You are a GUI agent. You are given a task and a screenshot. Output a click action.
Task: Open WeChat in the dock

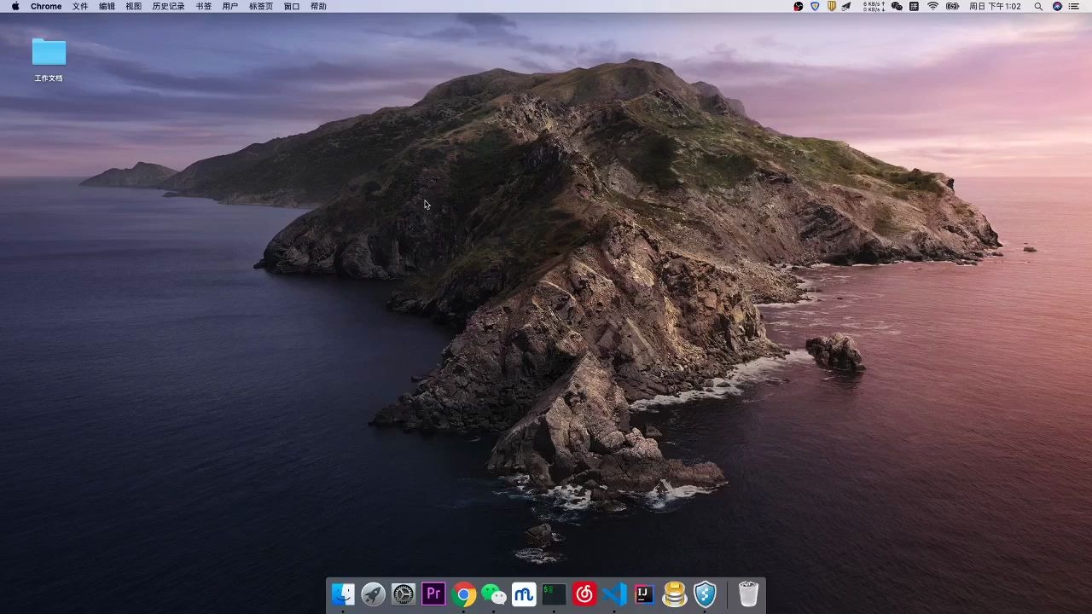(x=494, y=594)
